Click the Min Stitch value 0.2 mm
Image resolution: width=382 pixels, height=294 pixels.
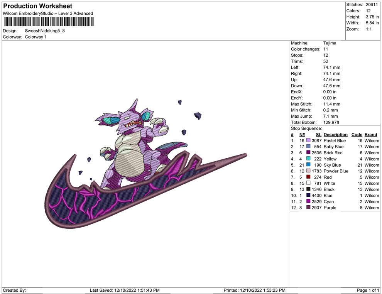pos(331,110)
